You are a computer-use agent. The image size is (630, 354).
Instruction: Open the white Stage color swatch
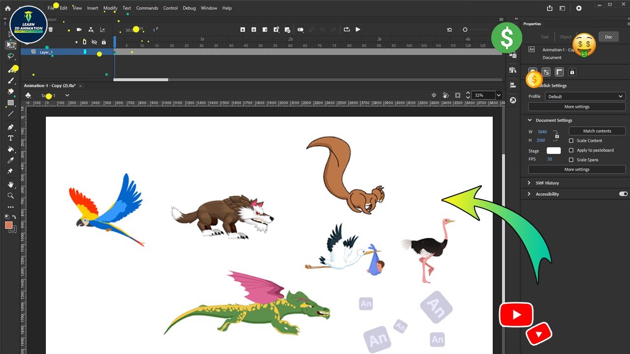tap(554, 150)
